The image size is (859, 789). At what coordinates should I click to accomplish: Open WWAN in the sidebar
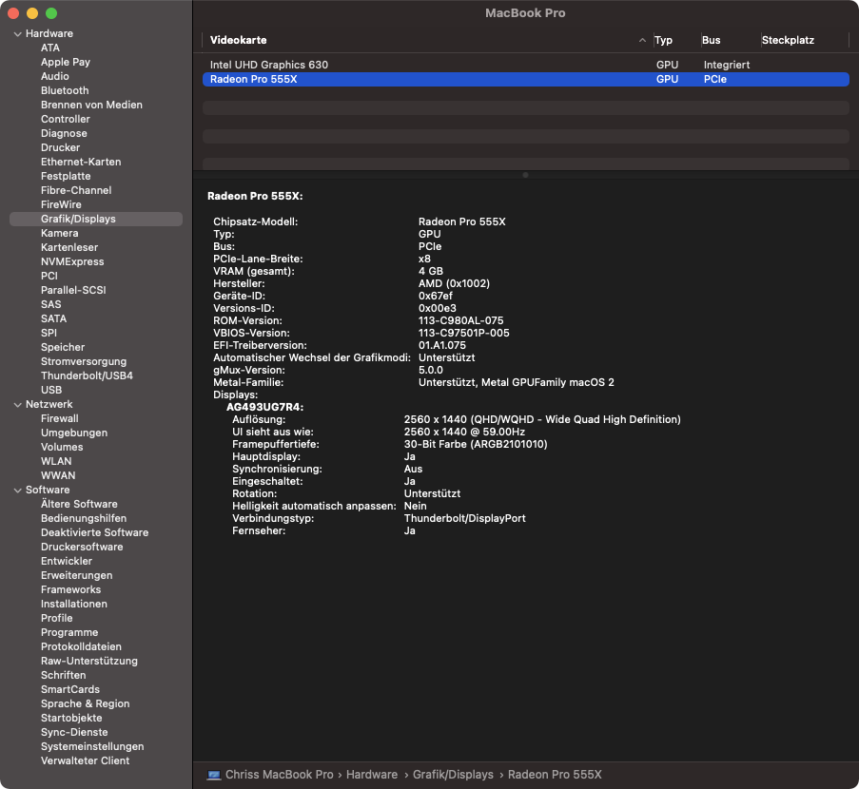pos(57,475)
